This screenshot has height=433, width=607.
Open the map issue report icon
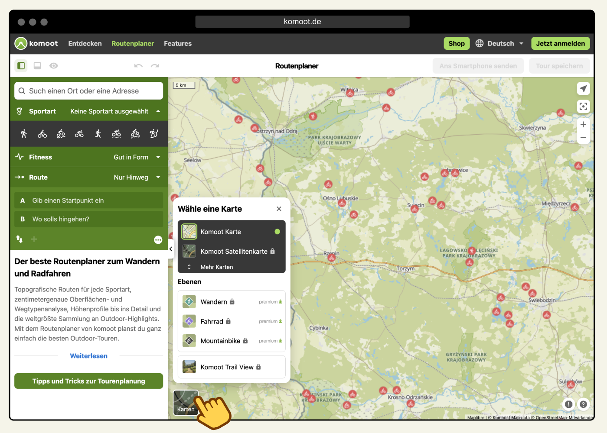point(568,404)
